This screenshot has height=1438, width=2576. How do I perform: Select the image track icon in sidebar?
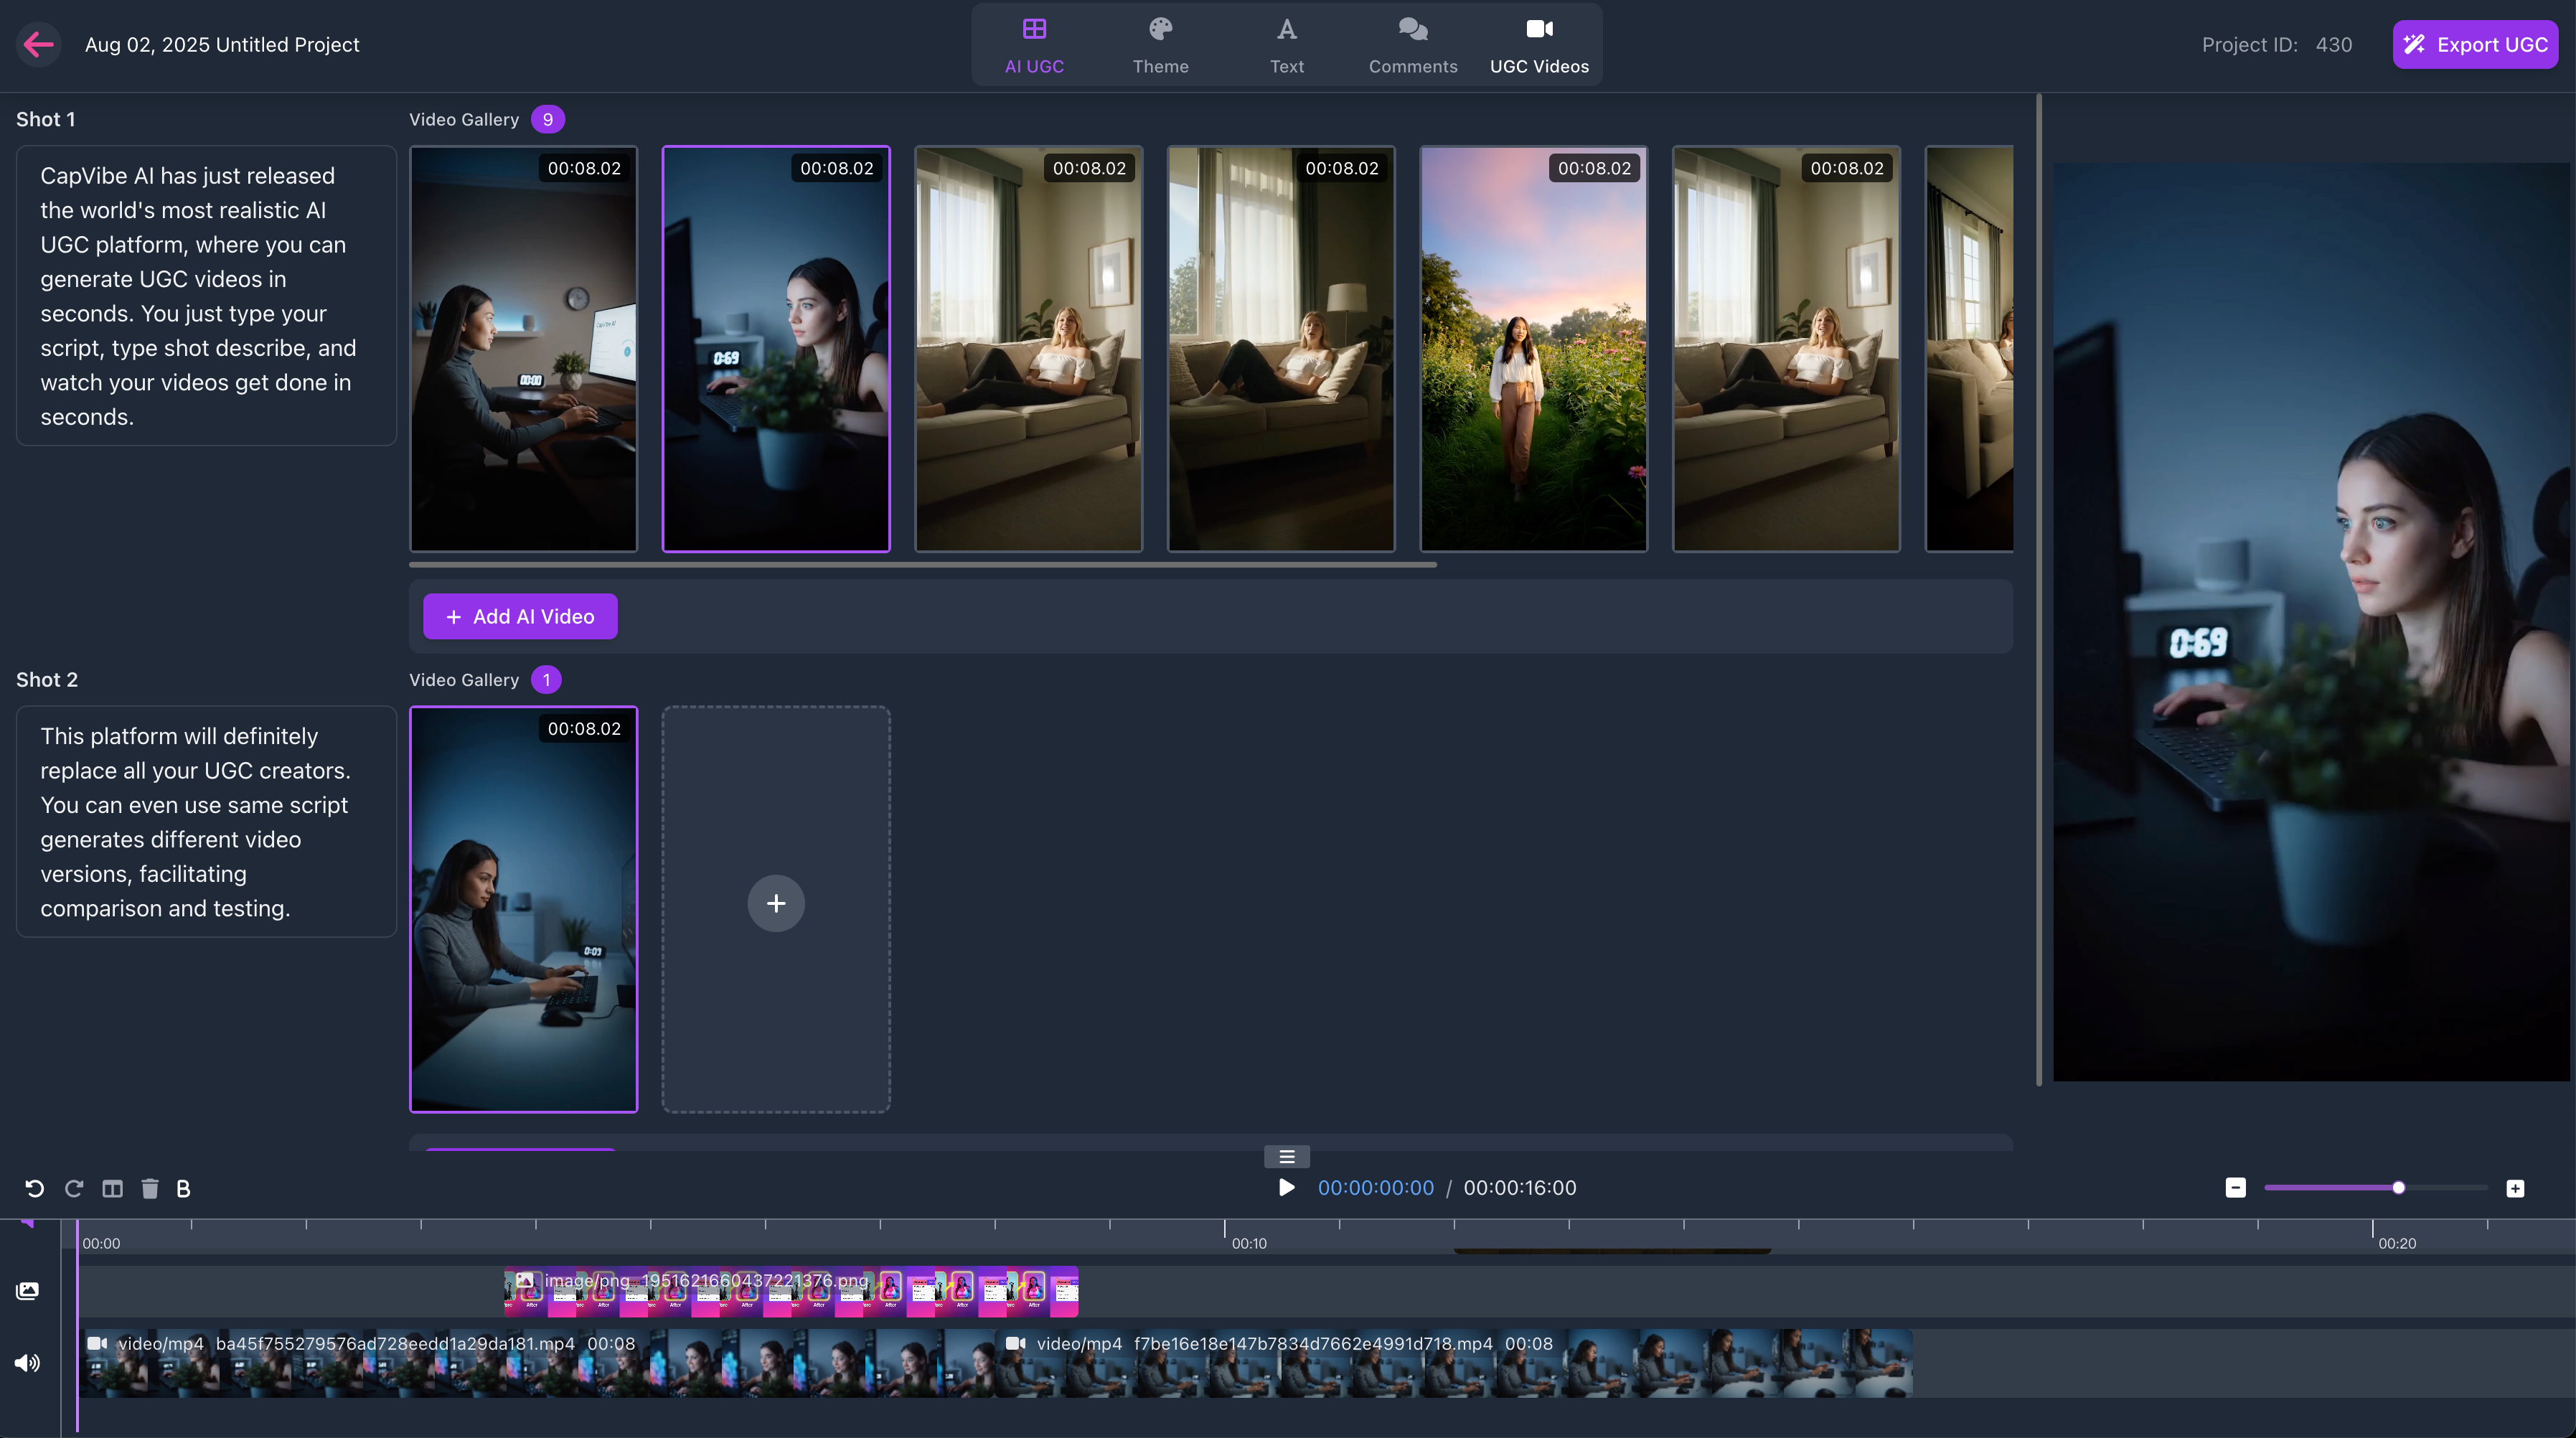pyautogui.click(x=27, y=1290)
